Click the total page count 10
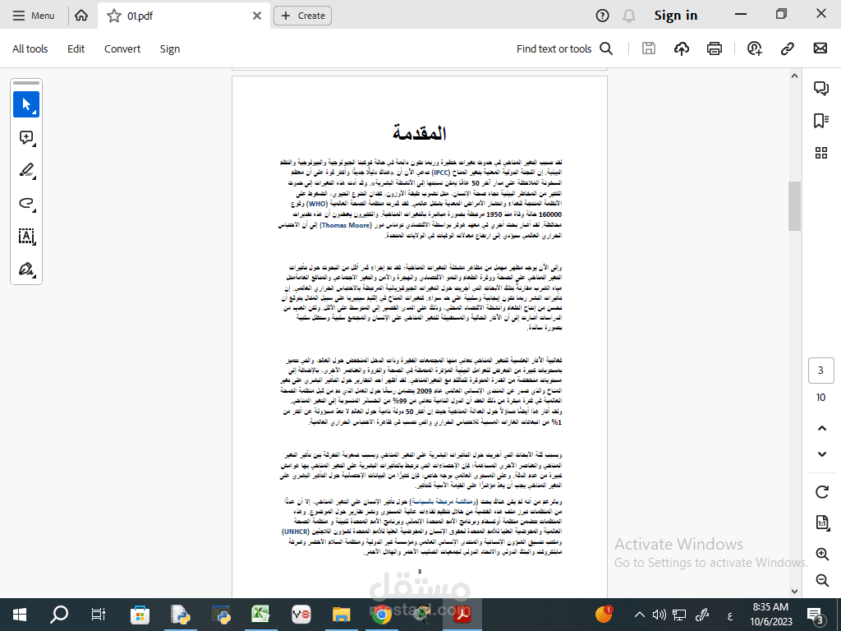The image size is (841, 631). coord(820,398)
